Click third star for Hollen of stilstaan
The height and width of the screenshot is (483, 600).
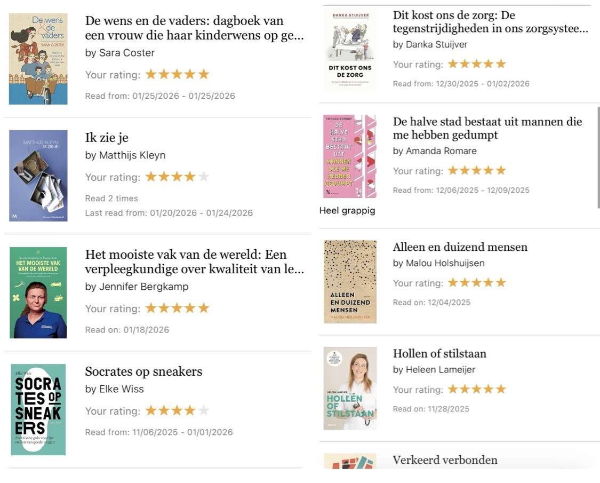(x=477, y=389)
